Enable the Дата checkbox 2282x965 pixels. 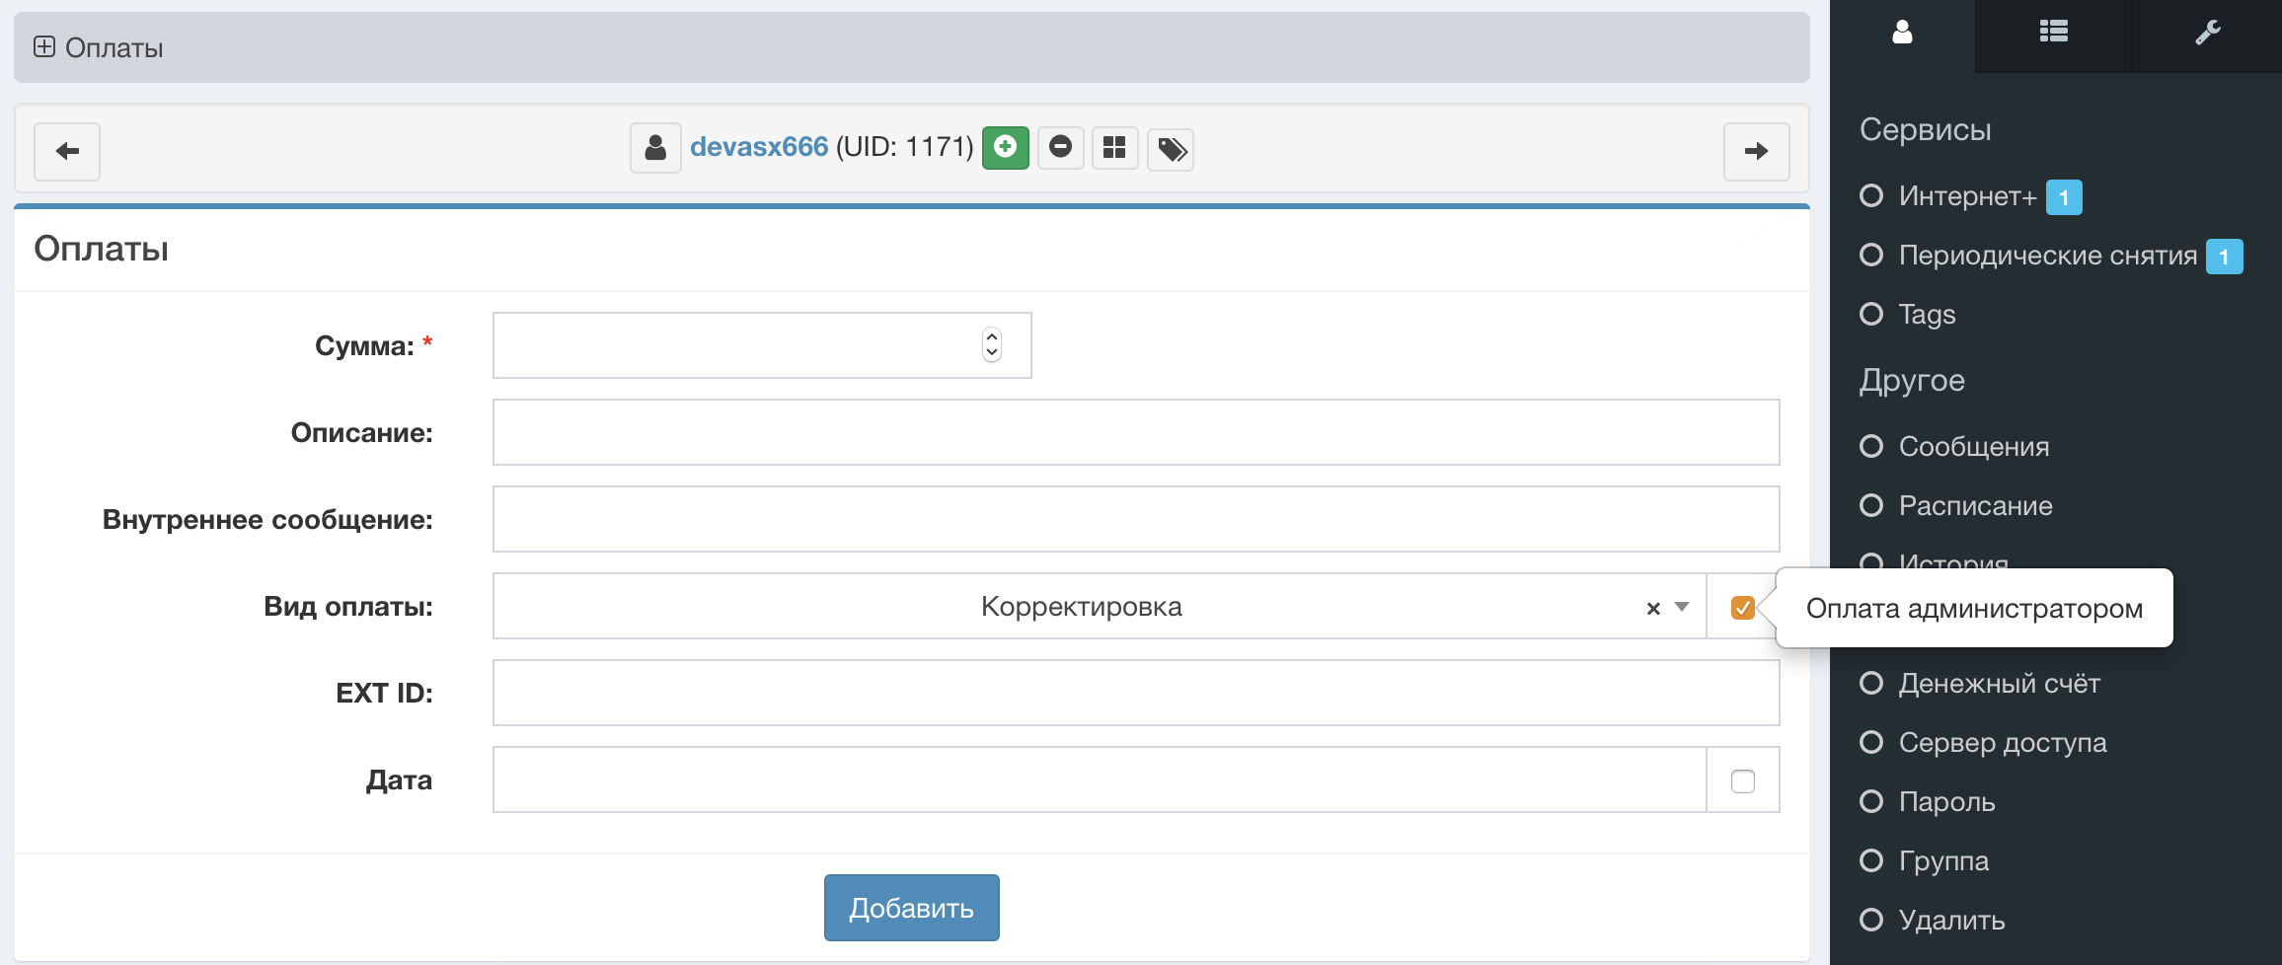[1742, 781]
